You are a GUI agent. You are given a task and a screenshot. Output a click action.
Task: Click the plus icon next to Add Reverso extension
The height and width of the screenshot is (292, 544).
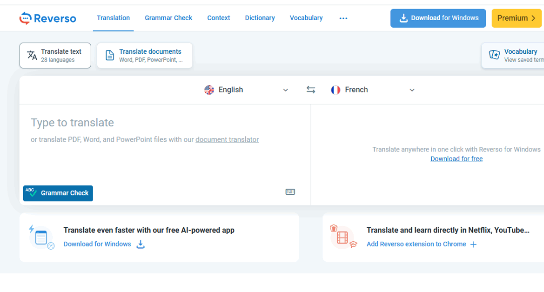[473, 245]
